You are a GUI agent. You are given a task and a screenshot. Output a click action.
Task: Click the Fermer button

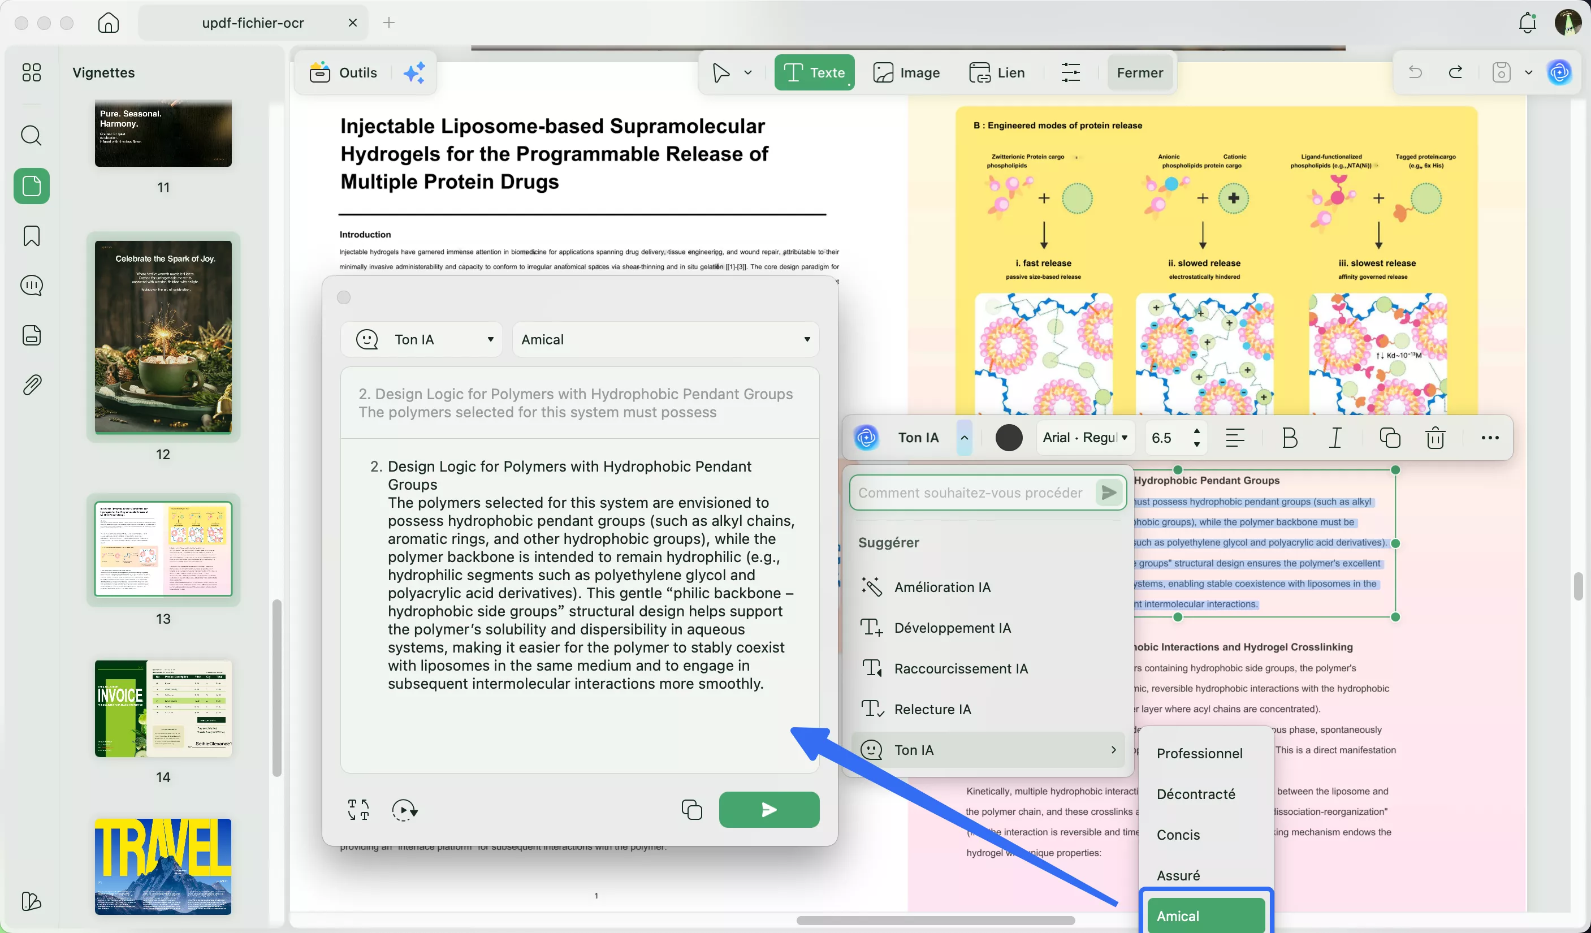1139,73
